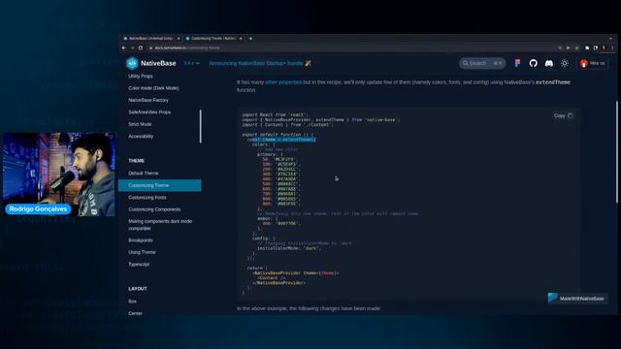Click the browser forward arrow

[x=132, y=48]
